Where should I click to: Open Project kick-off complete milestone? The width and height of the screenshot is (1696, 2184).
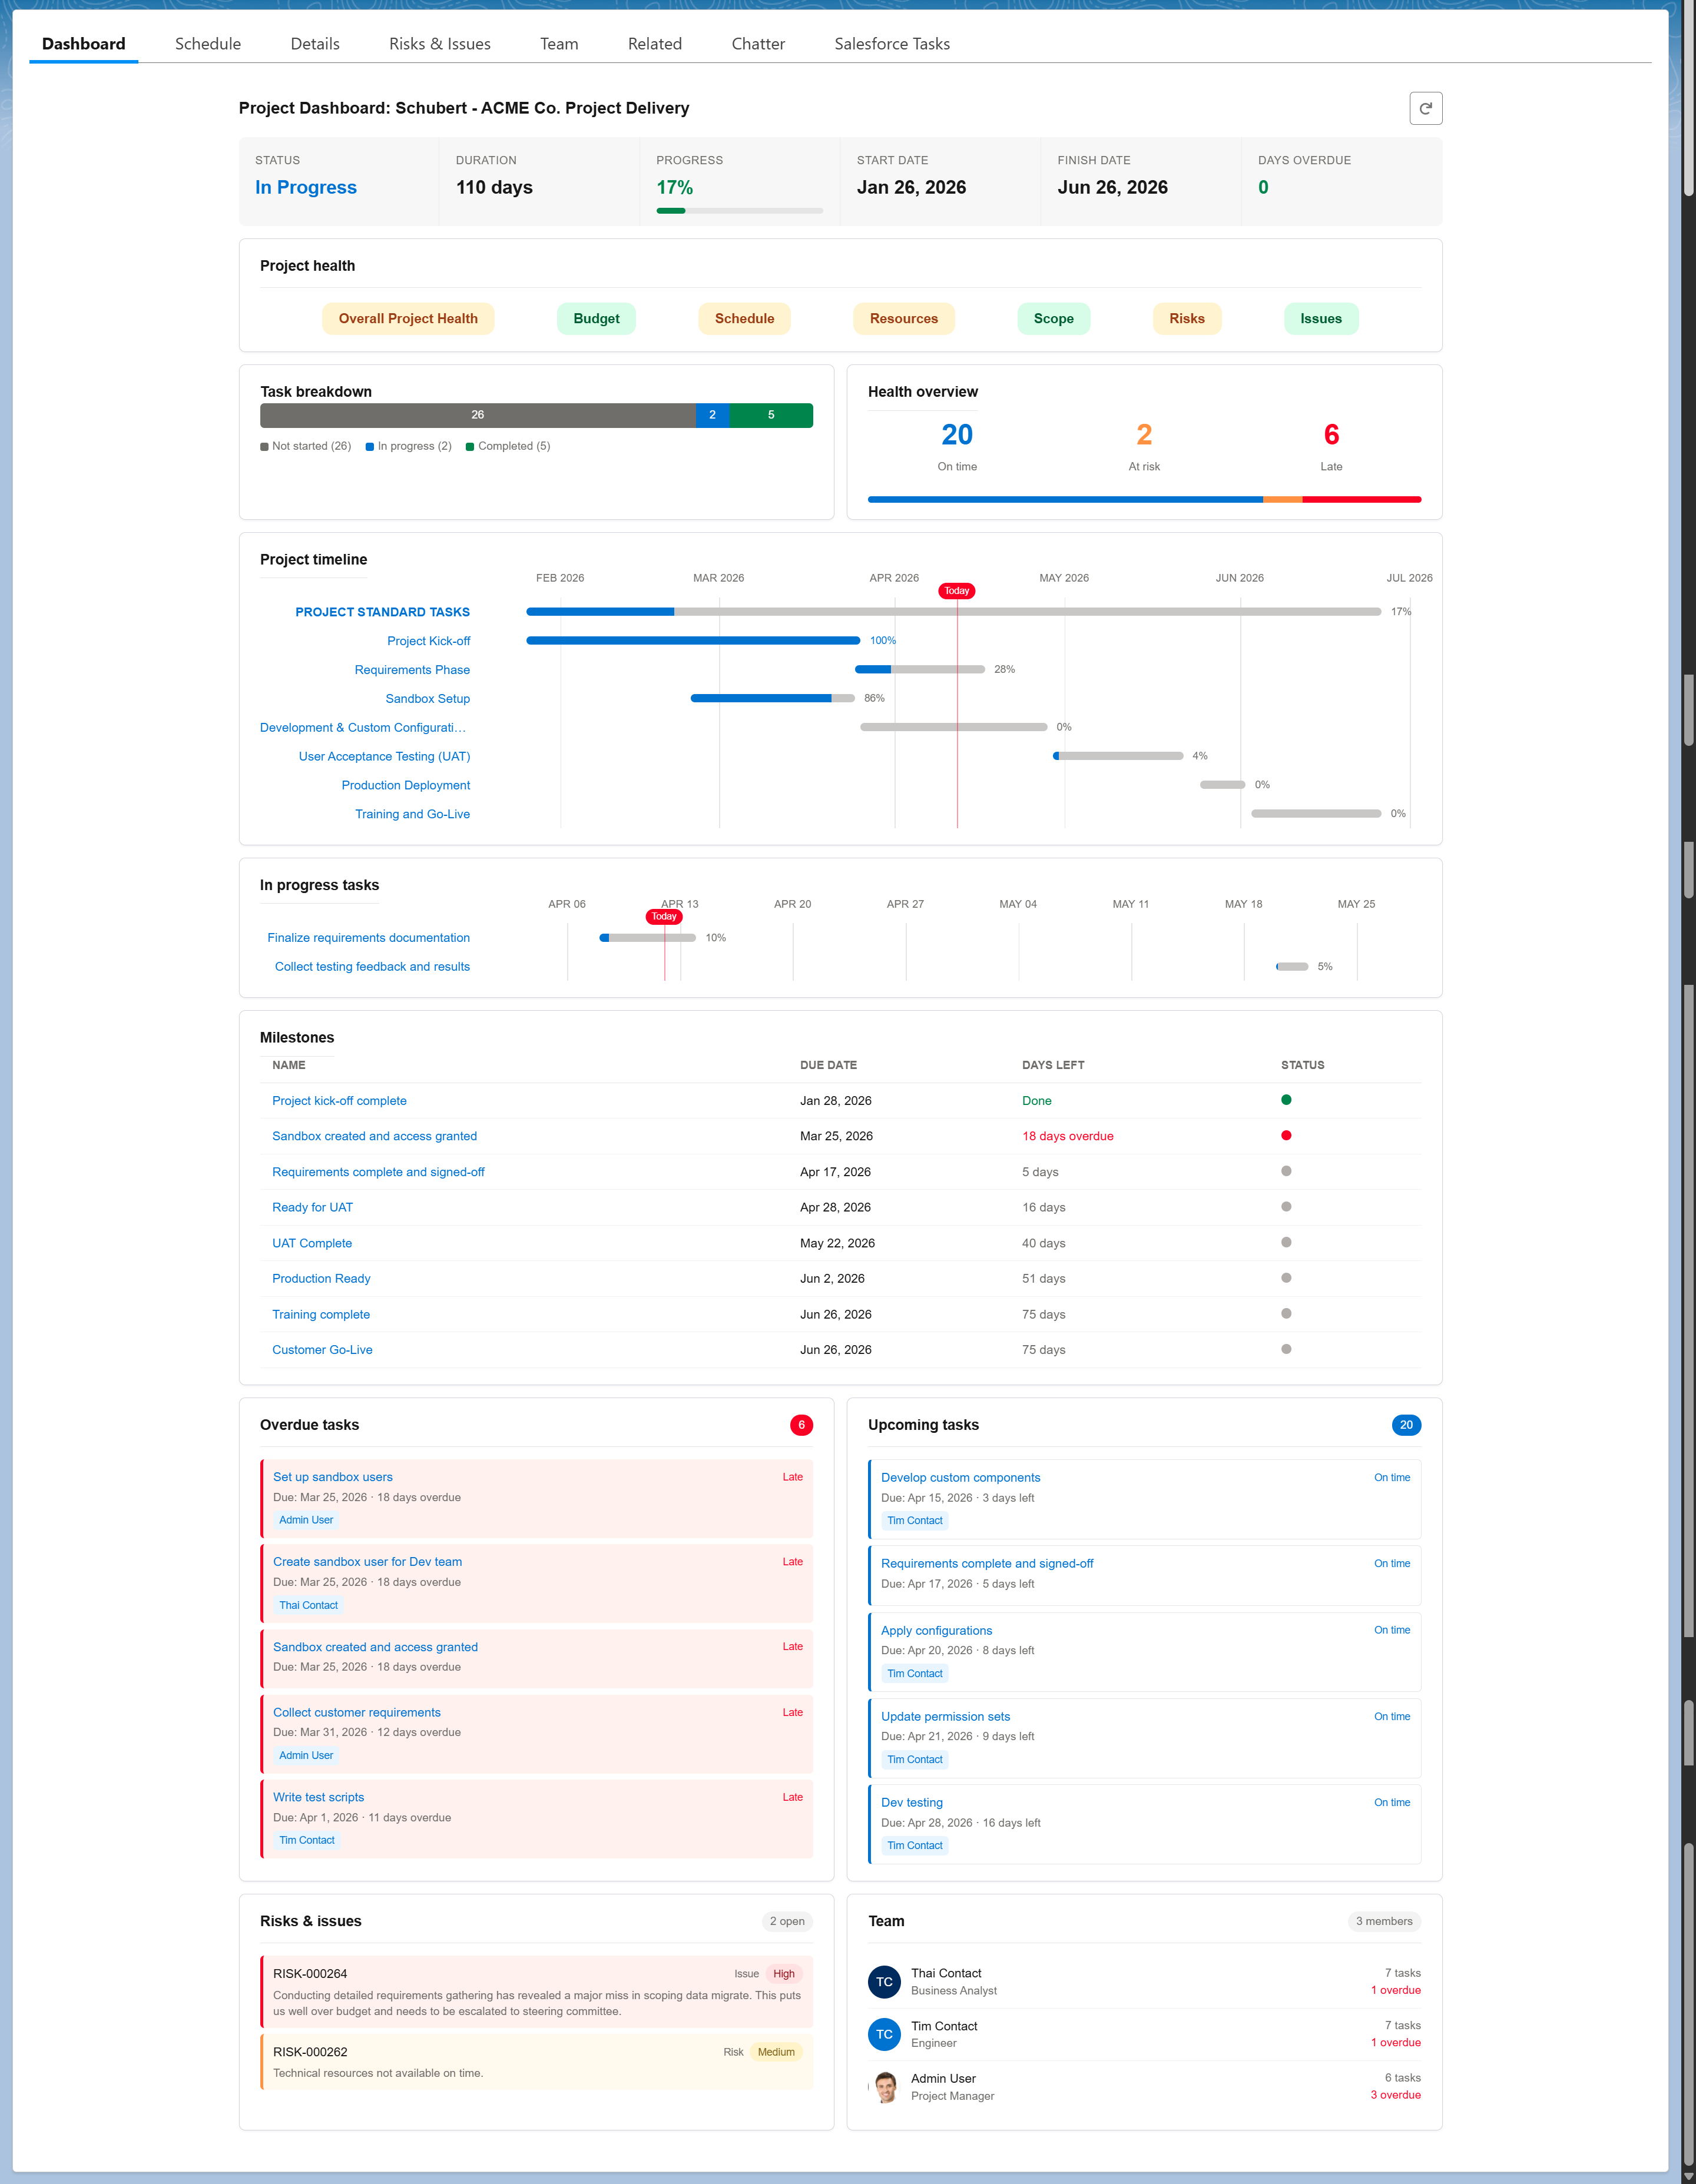(x=339, y=1101)
